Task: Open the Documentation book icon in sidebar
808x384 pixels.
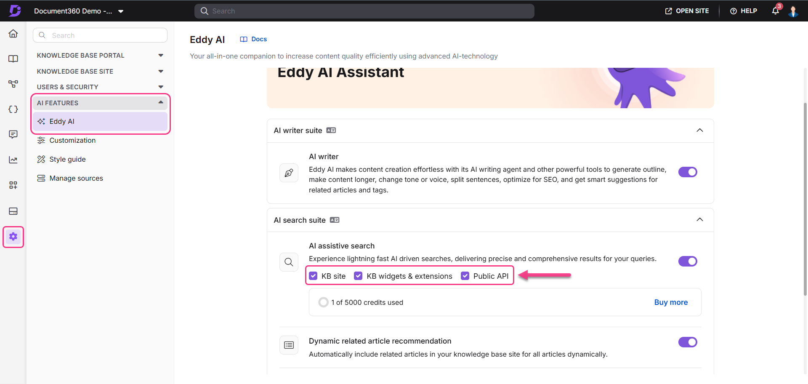Action: [13, 59]
